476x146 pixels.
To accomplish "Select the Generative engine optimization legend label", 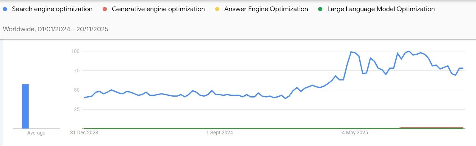I will coord(158,9).
